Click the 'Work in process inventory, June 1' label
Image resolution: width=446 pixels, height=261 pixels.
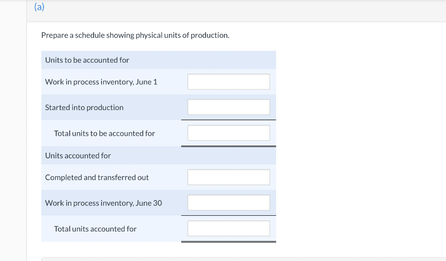[101, 82]
